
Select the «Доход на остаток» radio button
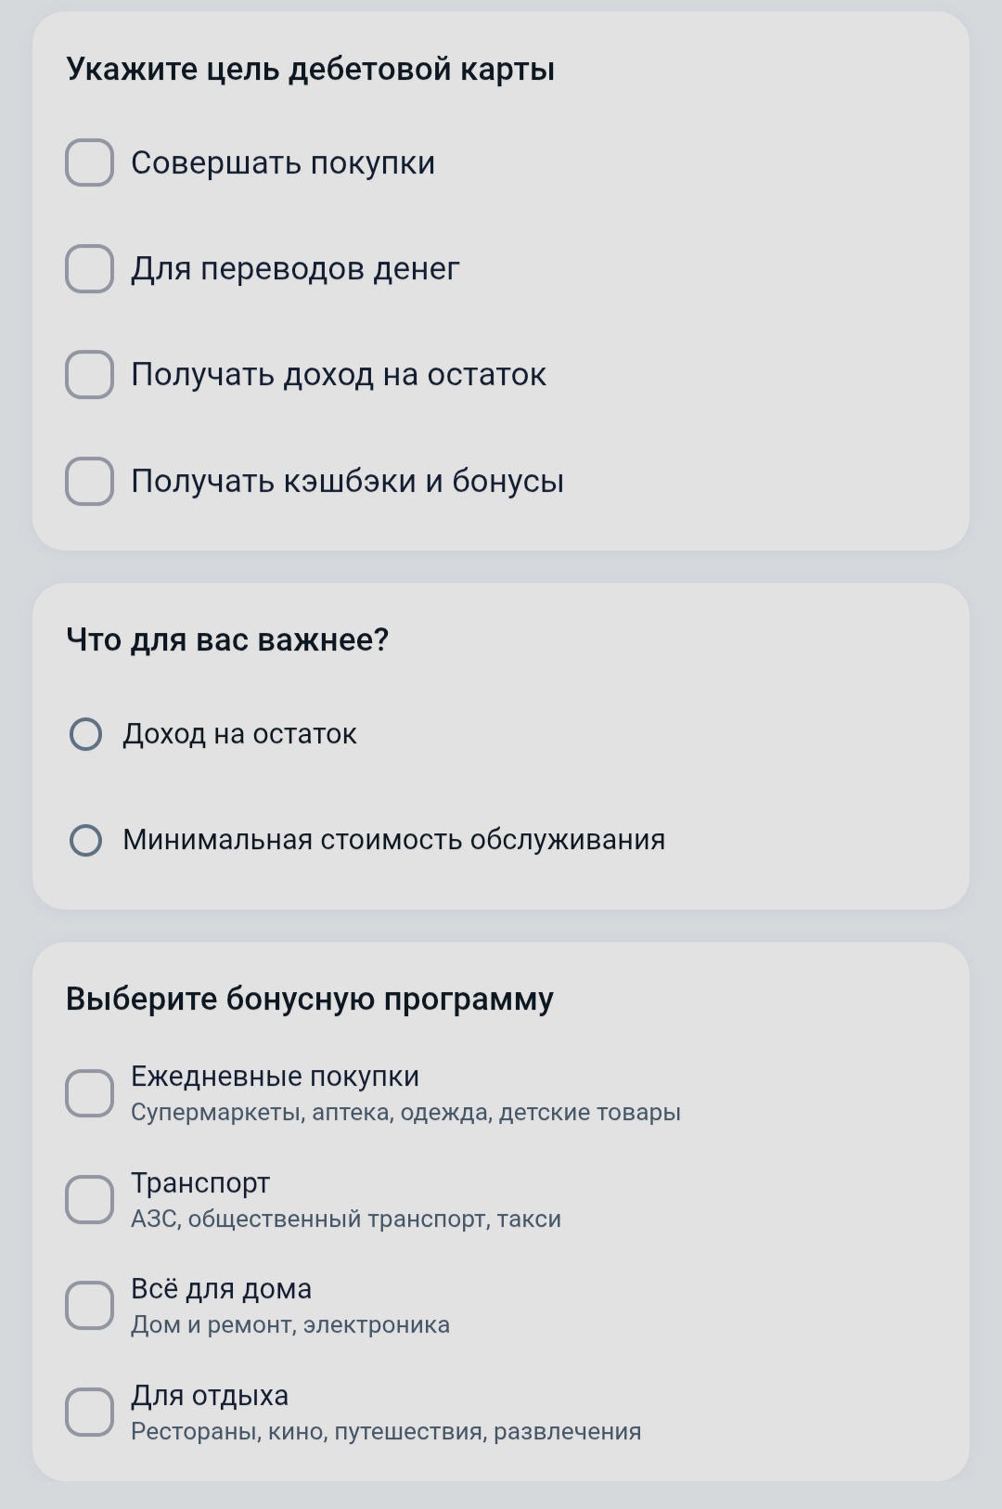click(x=86, y=734)
